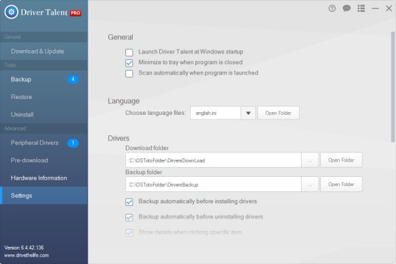Image resolution: width=396 pixels, height=264 pixels.
Task: Browse for Backup folder with ... button
Action: pos(310,184)
